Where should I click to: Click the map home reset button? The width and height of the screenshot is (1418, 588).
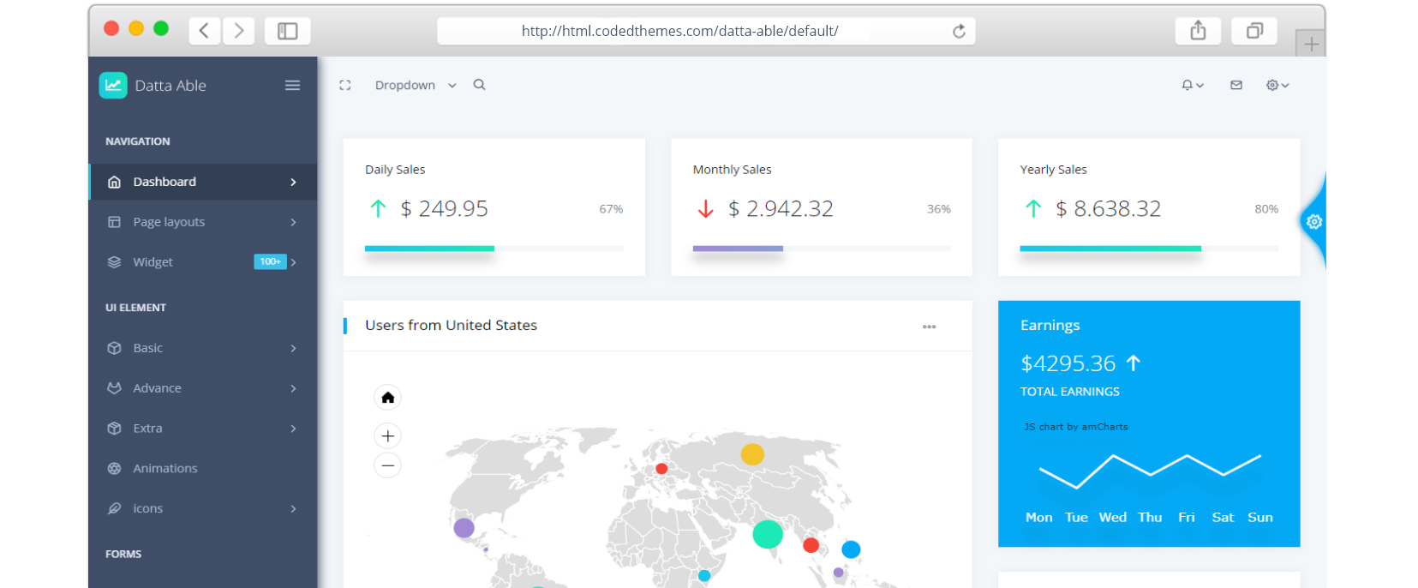pyautogui.click(x=388, y=398)
